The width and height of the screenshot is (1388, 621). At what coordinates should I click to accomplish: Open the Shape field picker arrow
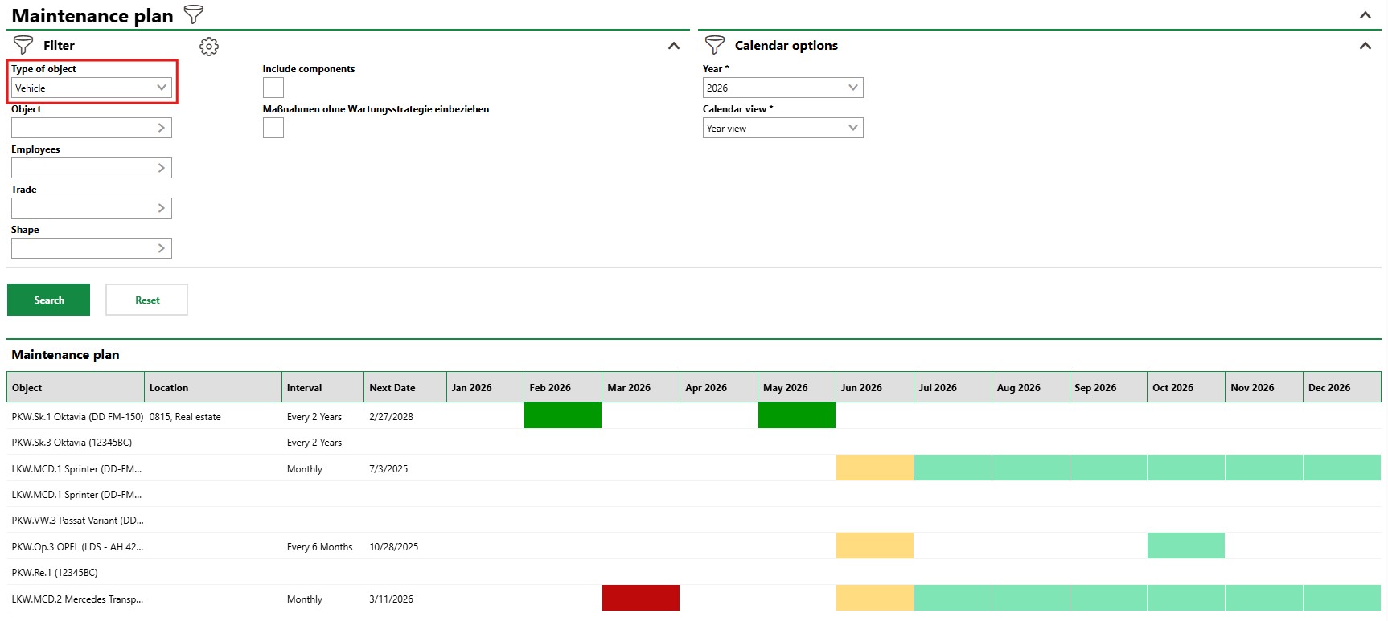tap(161, 248)
